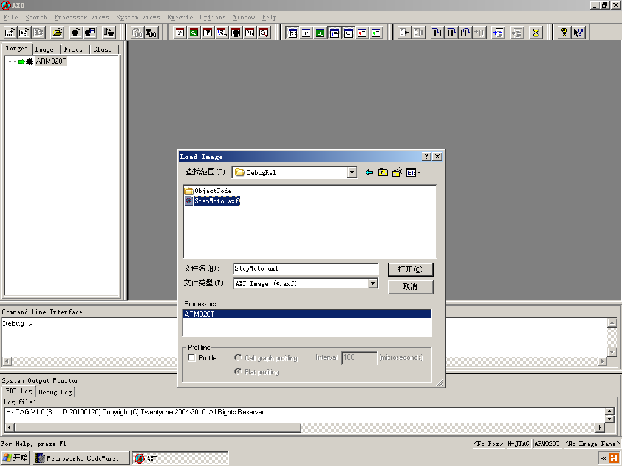Viewport: 622px width, 466px height.
Task: Open processor Watch view (red-bar green magnifier icon)
Action: [194, 33]
